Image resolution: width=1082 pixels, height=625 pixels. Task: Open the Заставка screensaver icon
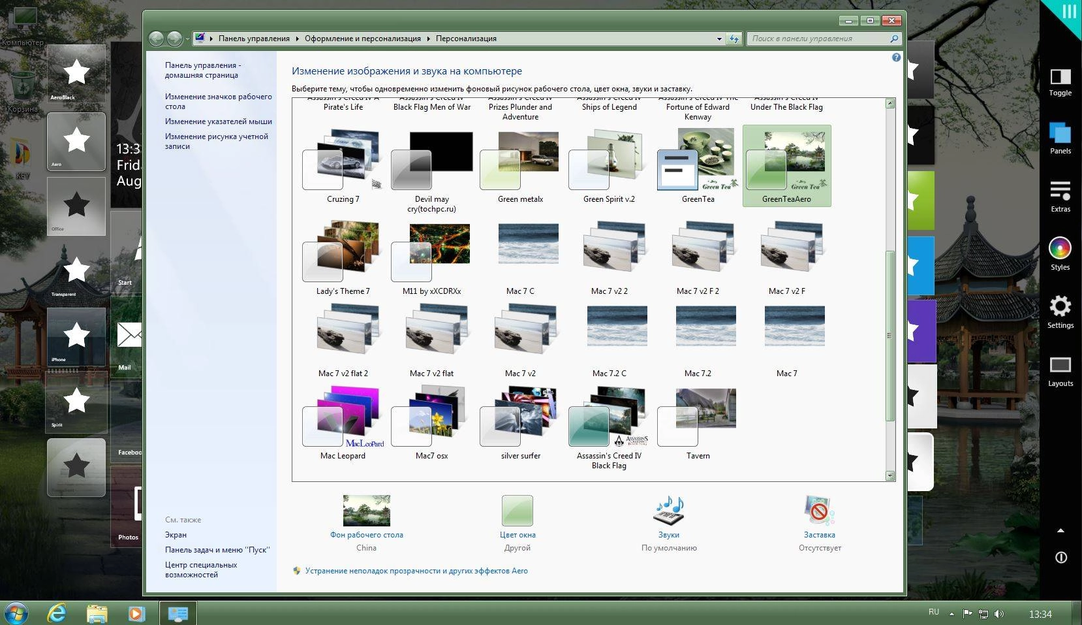coord(820,510)
